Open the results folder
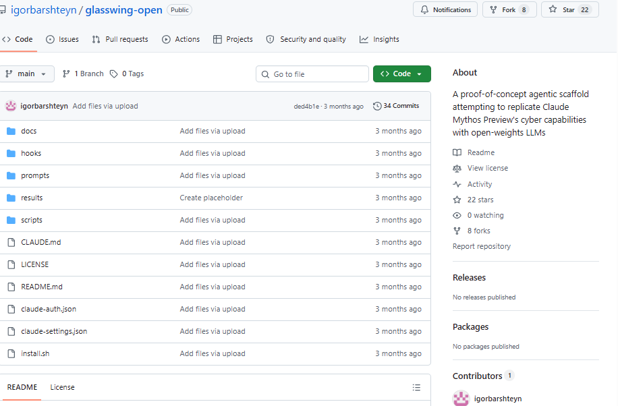Image resolution: width=618 pixels, height=406 pixels. click(32, 198)
